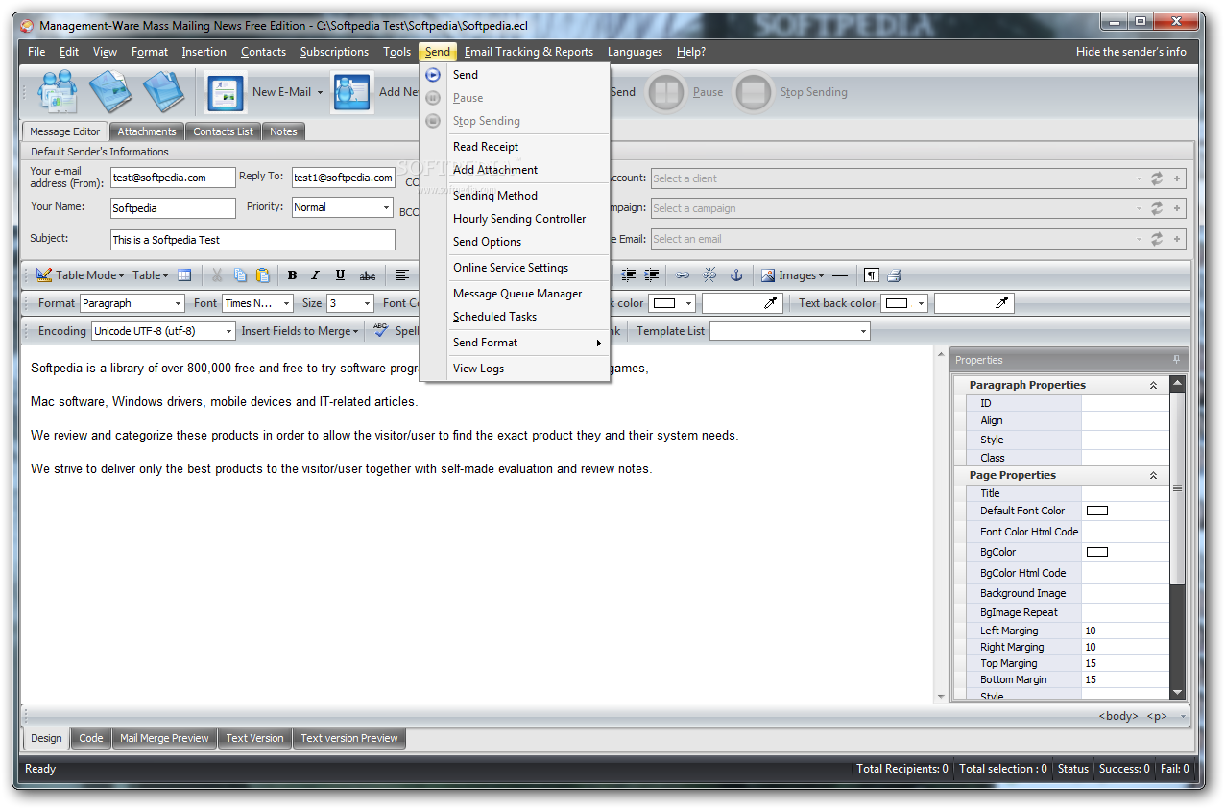Open the font Size dropdown

(368, 303)
